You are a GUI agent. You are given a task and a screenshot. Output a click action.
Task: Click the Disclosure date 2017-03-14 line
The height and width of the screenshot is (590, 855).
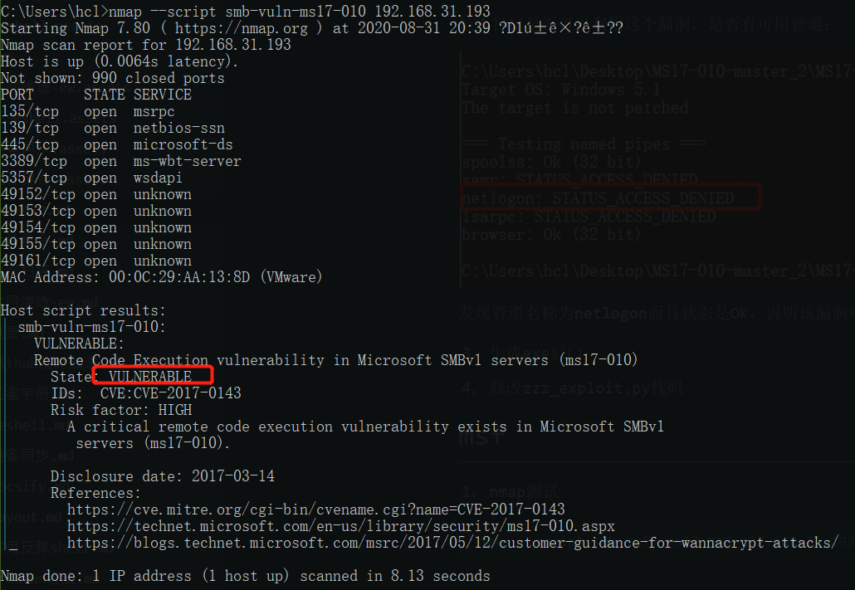click(x=163, y=476)
